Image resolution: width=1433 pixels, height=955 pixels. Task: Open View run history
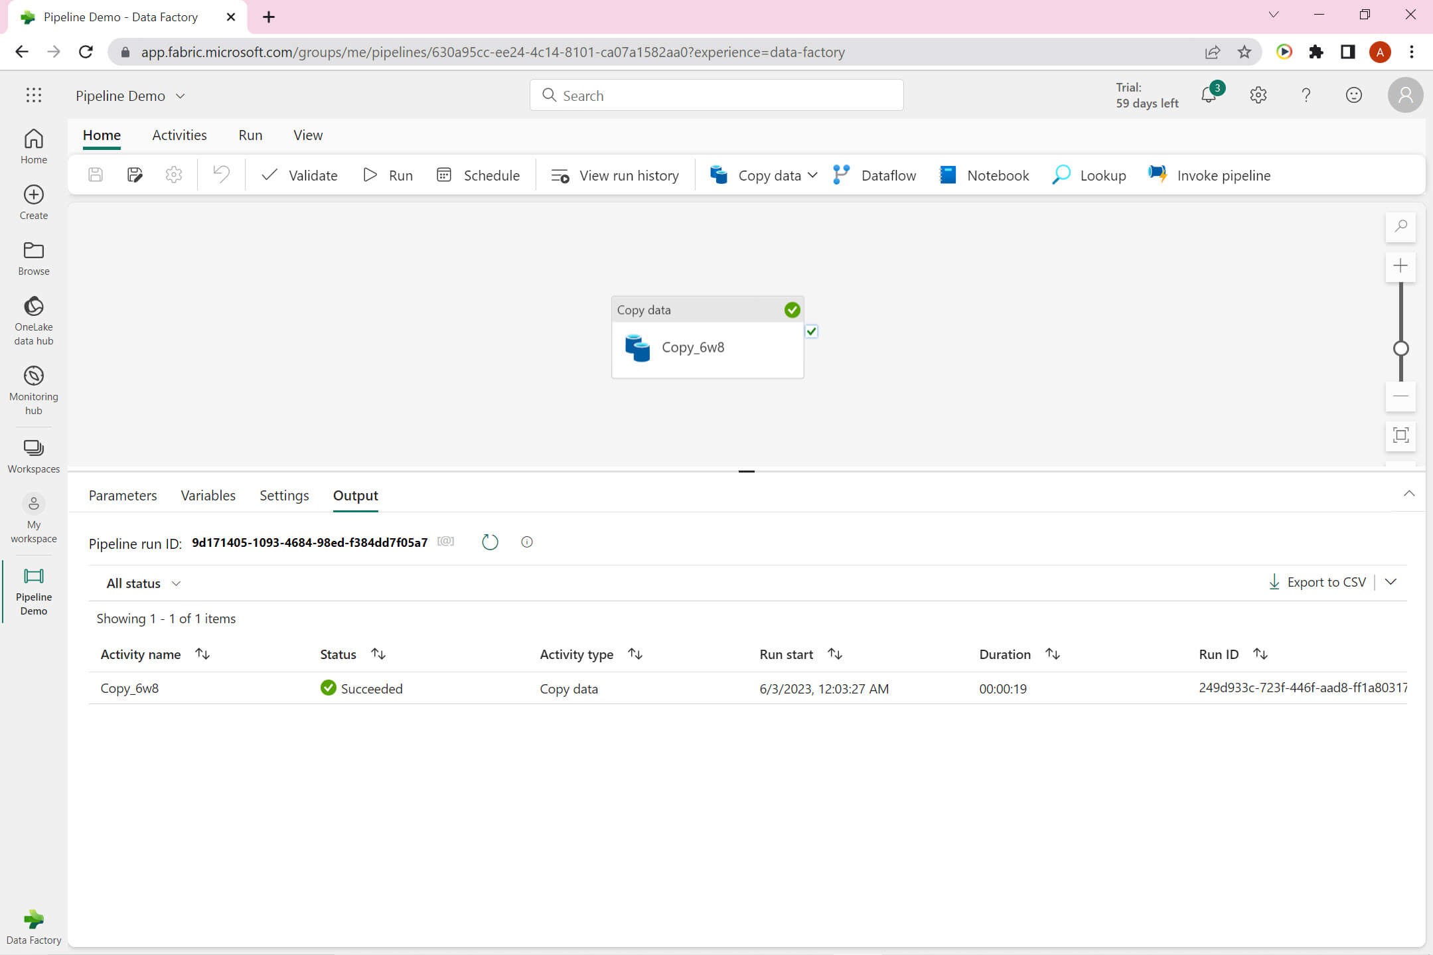615,175
